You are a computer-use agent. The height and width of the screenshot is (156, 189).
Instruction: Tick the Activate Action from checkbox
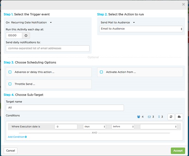(101, 72)
